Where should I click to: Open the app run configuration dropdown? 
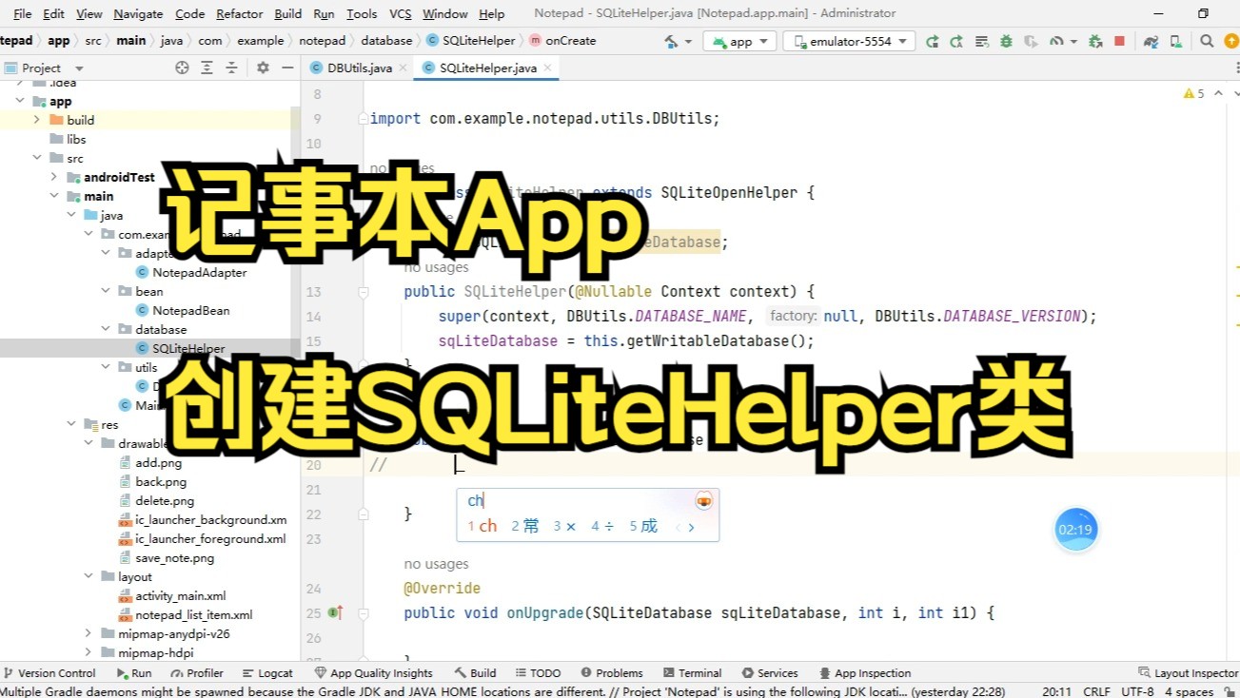pyautogui.click(x=739, y=41)
